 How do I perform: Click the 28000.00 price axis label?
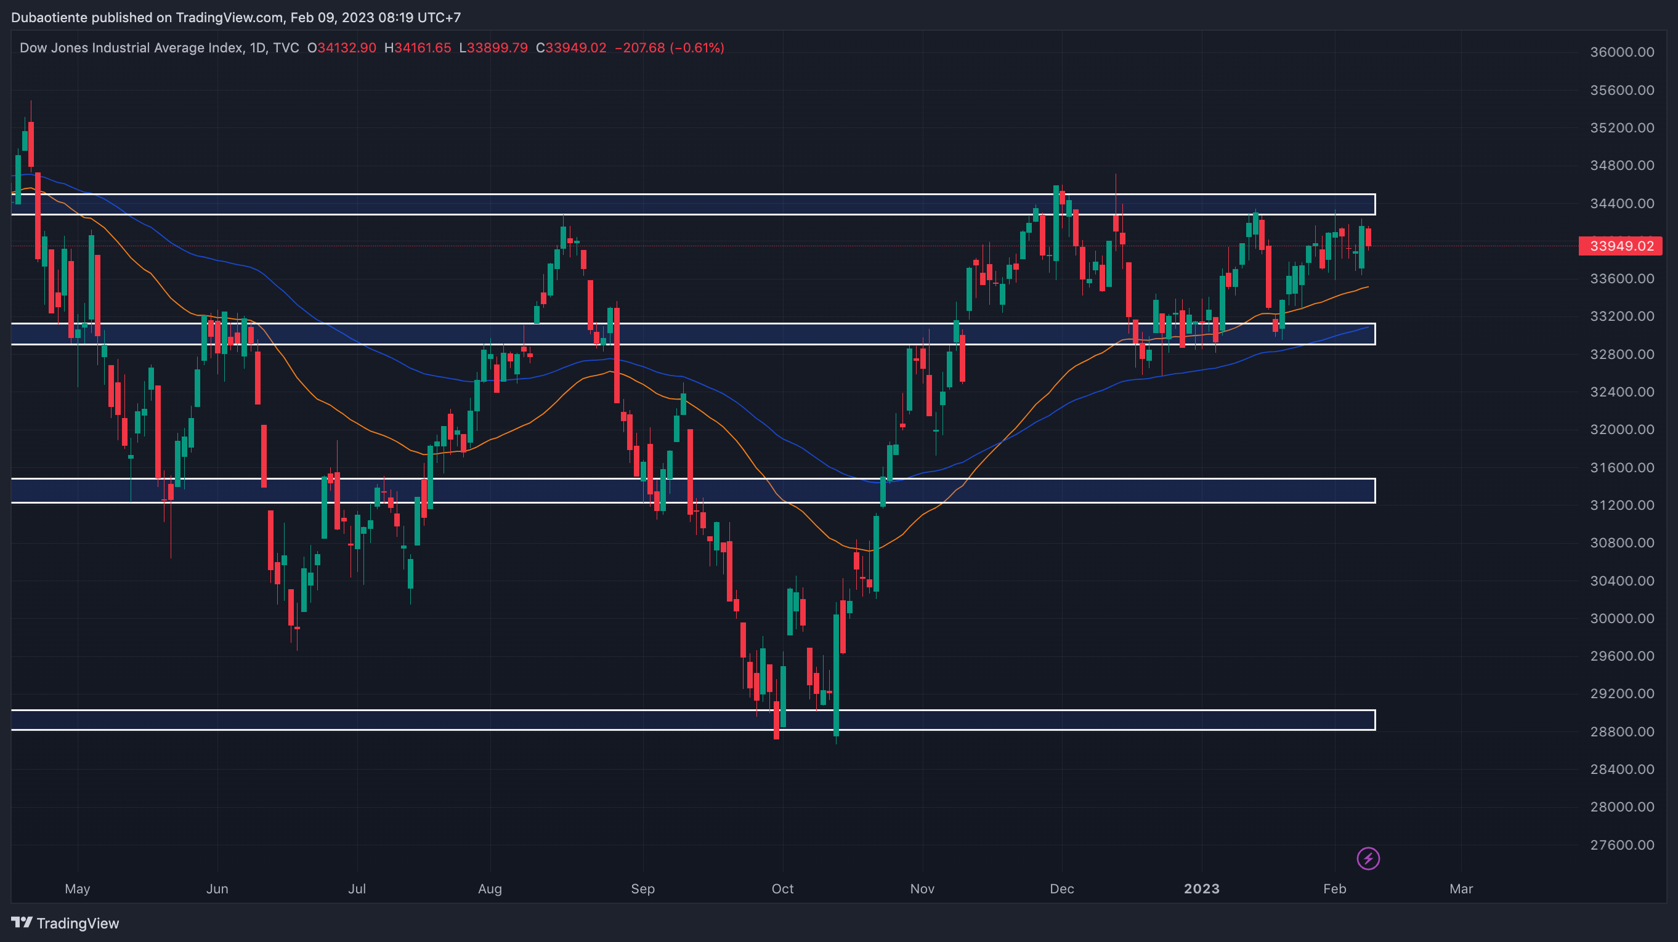[x=1622, y=807]
